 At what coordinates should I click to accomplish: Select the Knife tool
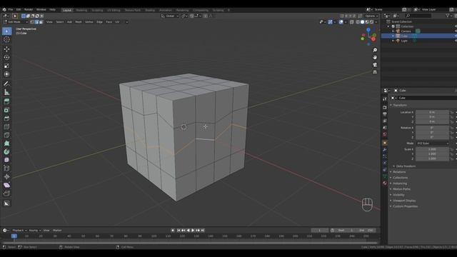tap(6, 135)
